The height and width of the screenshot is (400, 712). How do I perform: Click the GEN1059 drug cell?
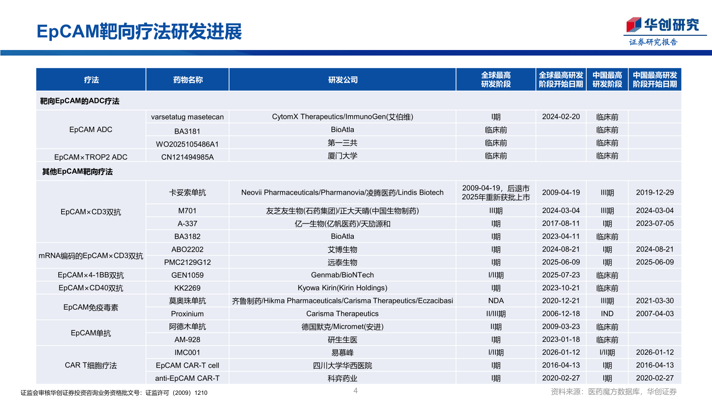188,275
